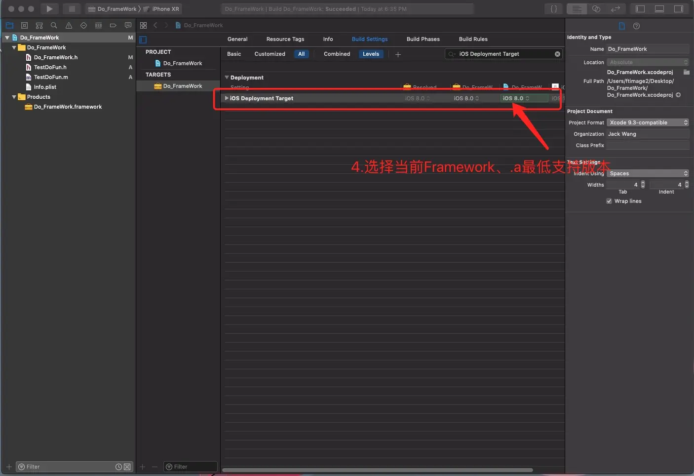The height and width of the screenshot is (476, 694).
Task: Click the code review braces icon
Action: tap(554, 9)
